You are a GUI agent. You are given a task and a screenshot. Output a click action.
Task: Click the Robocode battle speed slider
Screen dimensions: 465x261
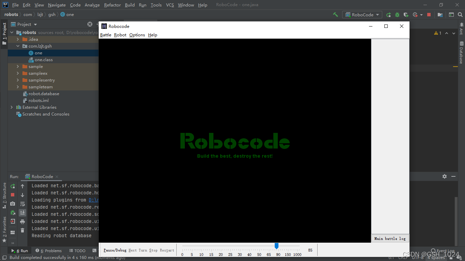(x=276, y=246)
